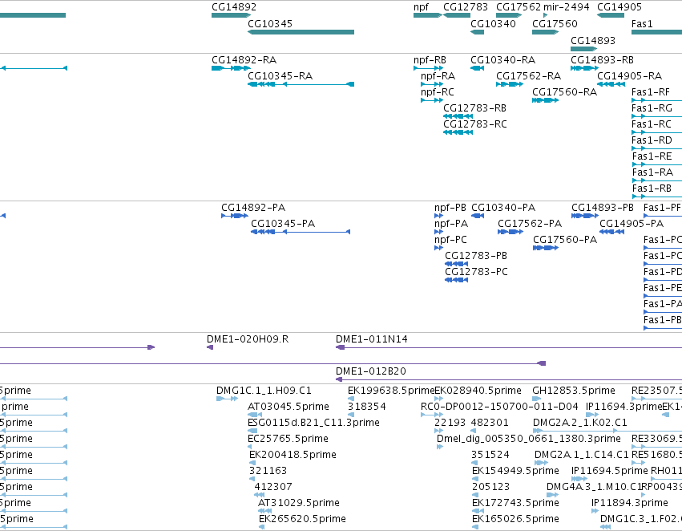Click EST EK199638.5prime
The image size is (682, 531).
(x=391, y=391)
